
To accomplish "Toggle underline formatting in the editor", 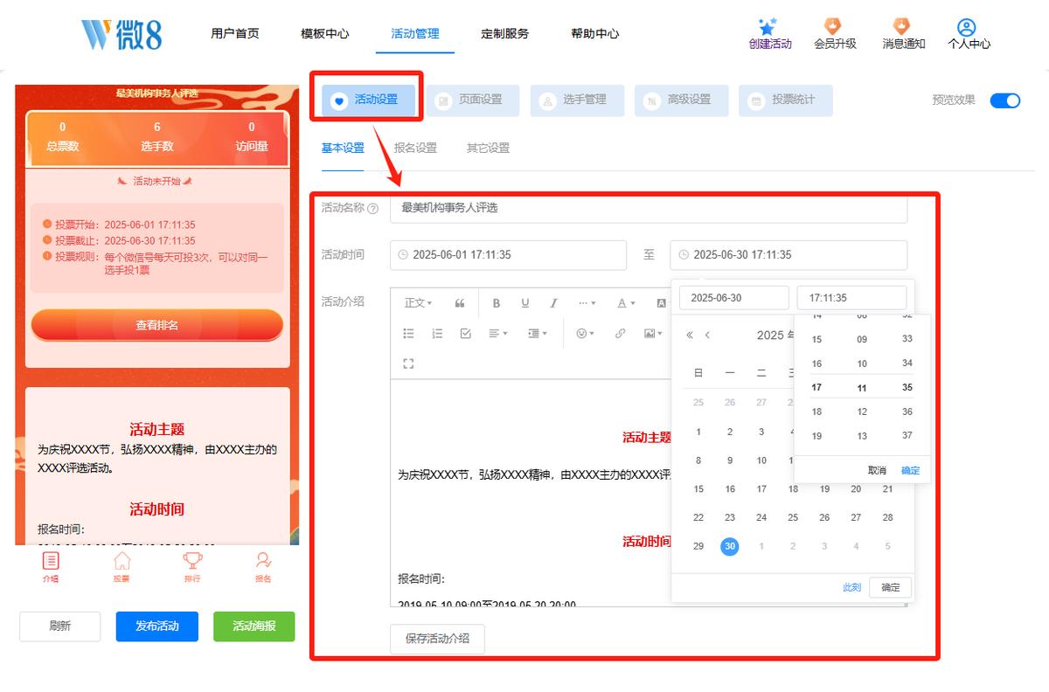I will (525, 303).
